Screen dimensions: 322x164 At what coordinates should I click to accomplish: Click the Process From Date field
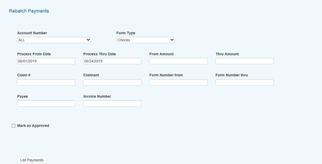(x=46, y=61)
